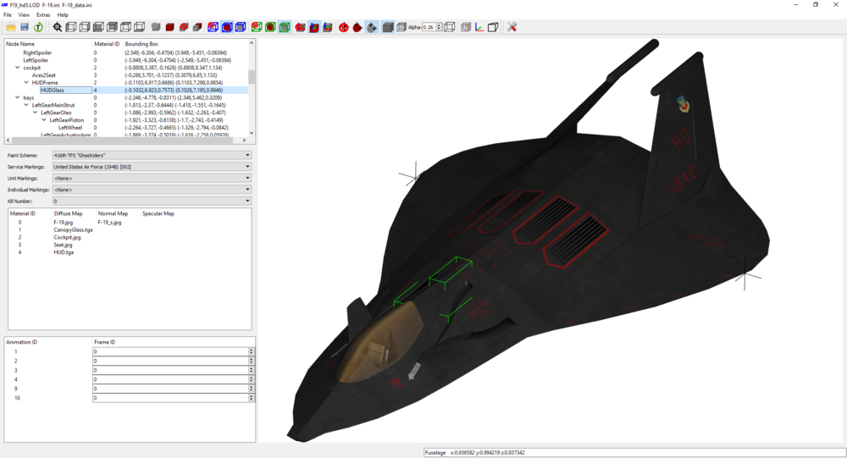This screenshot has height=458, width=847.
Task: Open the Extras menu
Action: pos(43,15)
